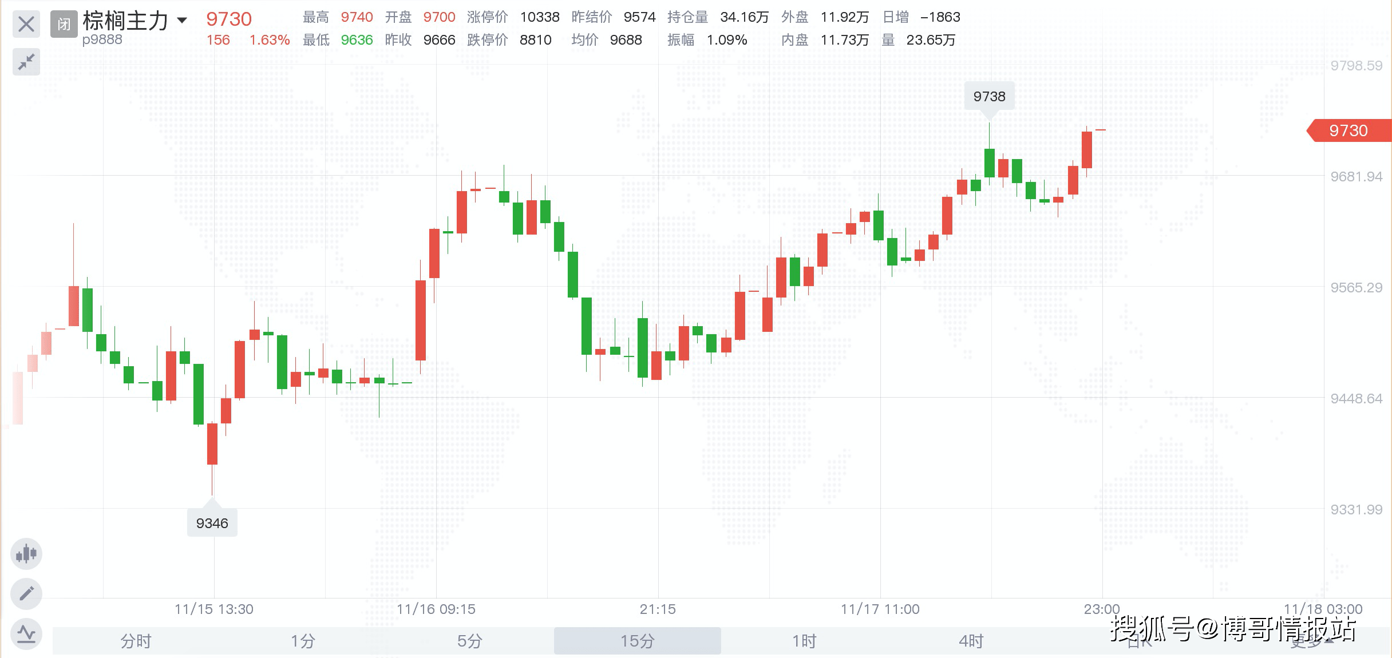Click the 开盘 value 9700
The height and width of the screenshot is (658, 1392).
439,17
